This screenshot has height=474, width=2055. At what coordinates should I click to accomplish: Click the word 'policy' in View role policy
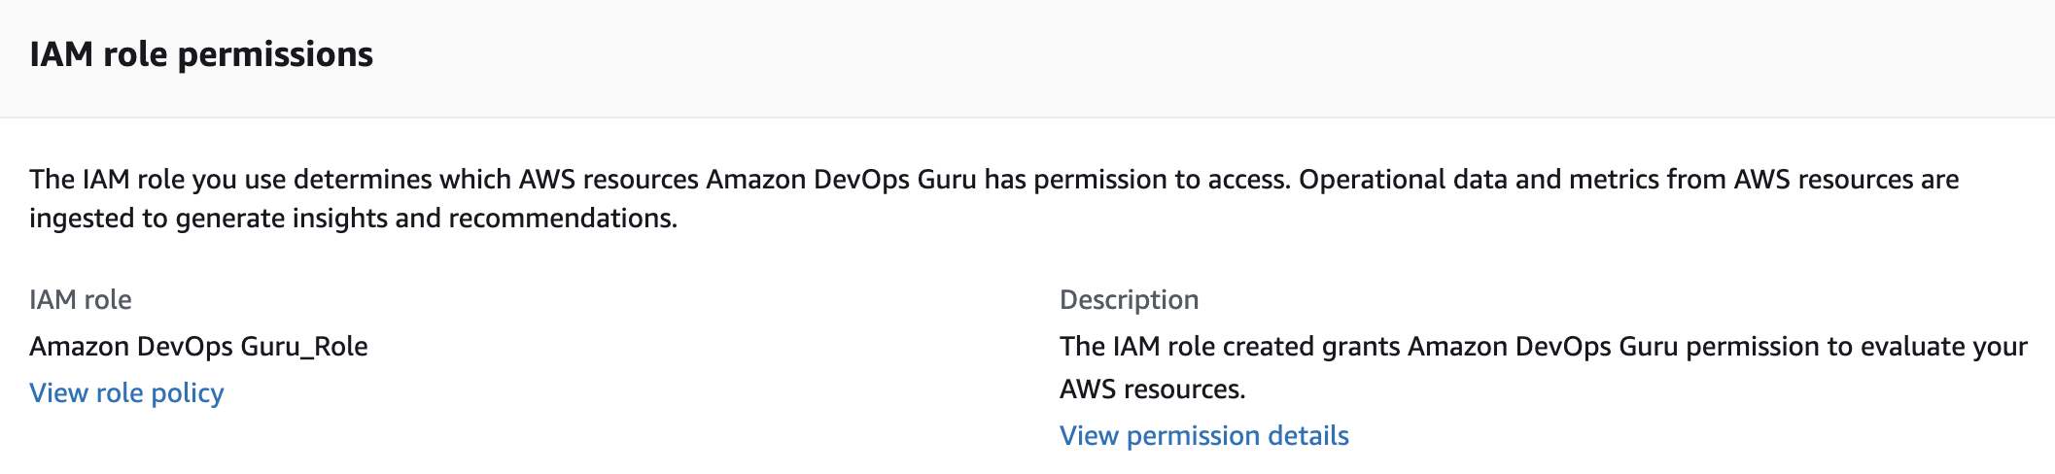[187, 393]
